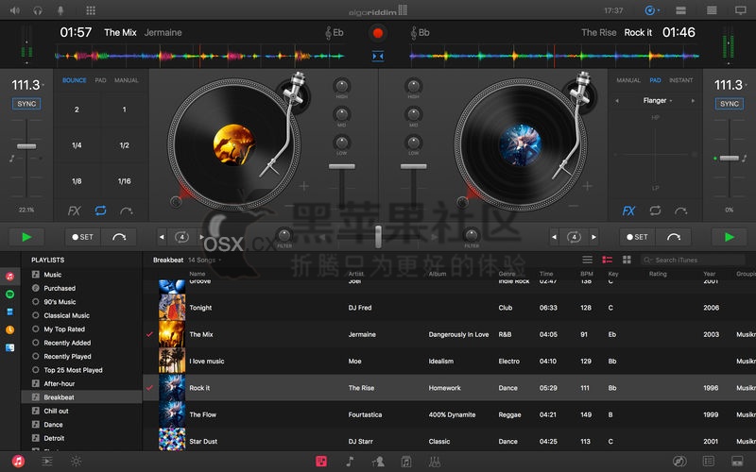Image resolution: width=756 pixels, height=472 pixels.
Task: Trigger the 1/16 bounce loop pad
Action: click(x=125, y=181)
